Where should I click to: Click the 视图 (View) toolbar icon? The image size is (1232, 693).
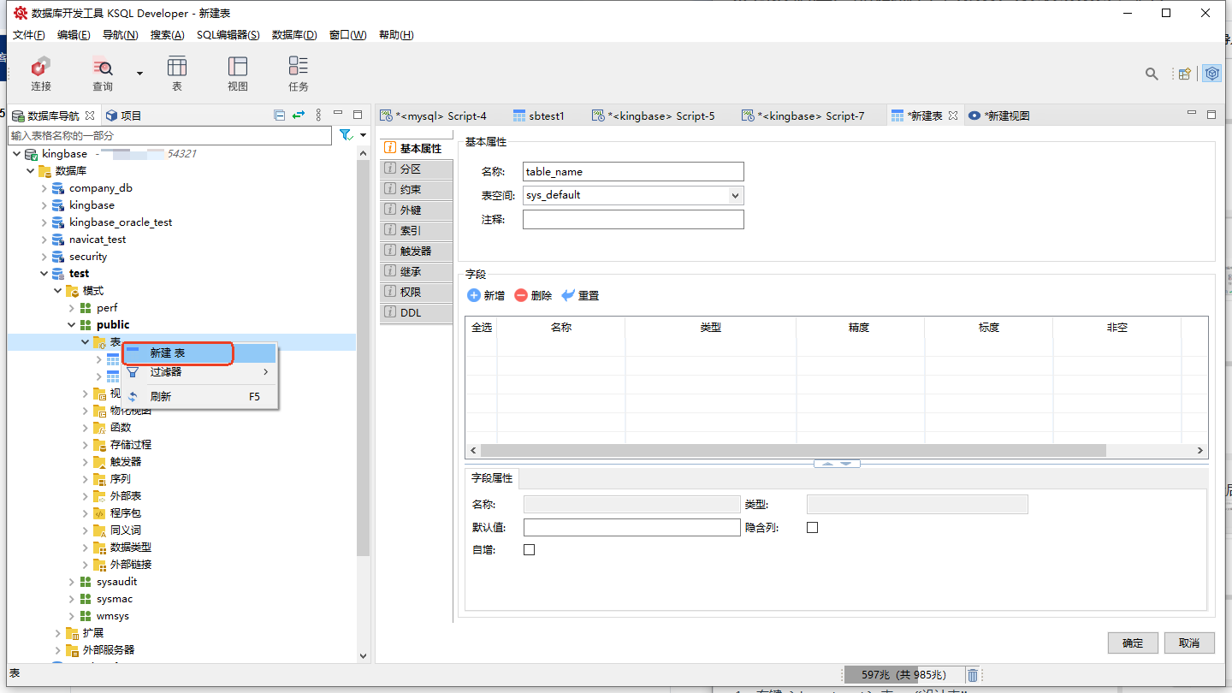point(238,67)
